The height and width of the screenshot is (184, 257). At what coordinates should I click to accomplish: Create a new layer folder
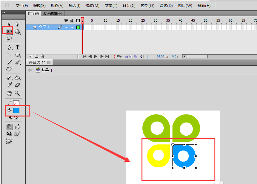pyautogui.click(x=37, y=57)
